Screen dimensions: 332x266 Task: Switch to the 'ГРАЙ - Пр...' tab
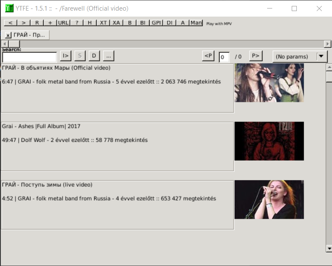29,35
